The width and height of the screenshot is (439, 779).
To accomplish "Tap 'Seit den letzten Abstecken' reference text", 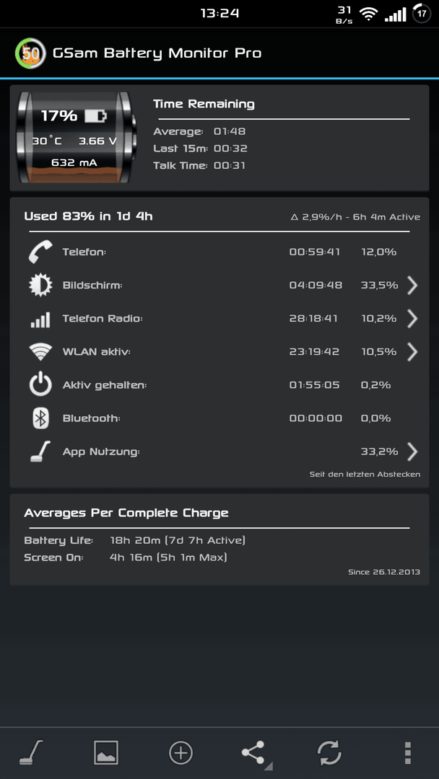I will coord(365,475).
